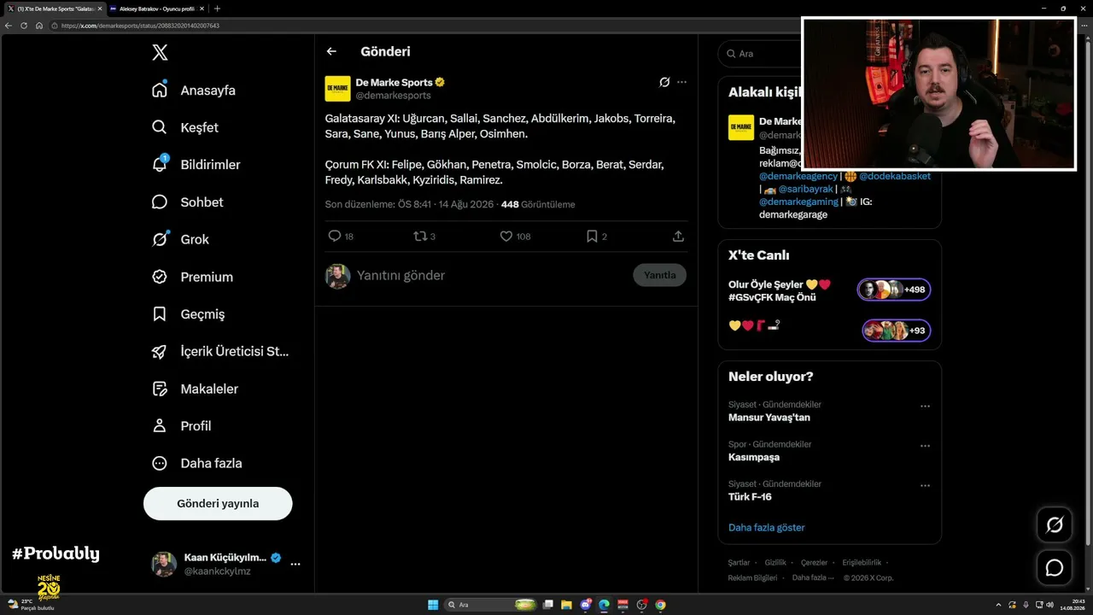Screen dimensions: 1093x615
Task: Close the X De Marke Sports tab
Action: click(99, 9)
